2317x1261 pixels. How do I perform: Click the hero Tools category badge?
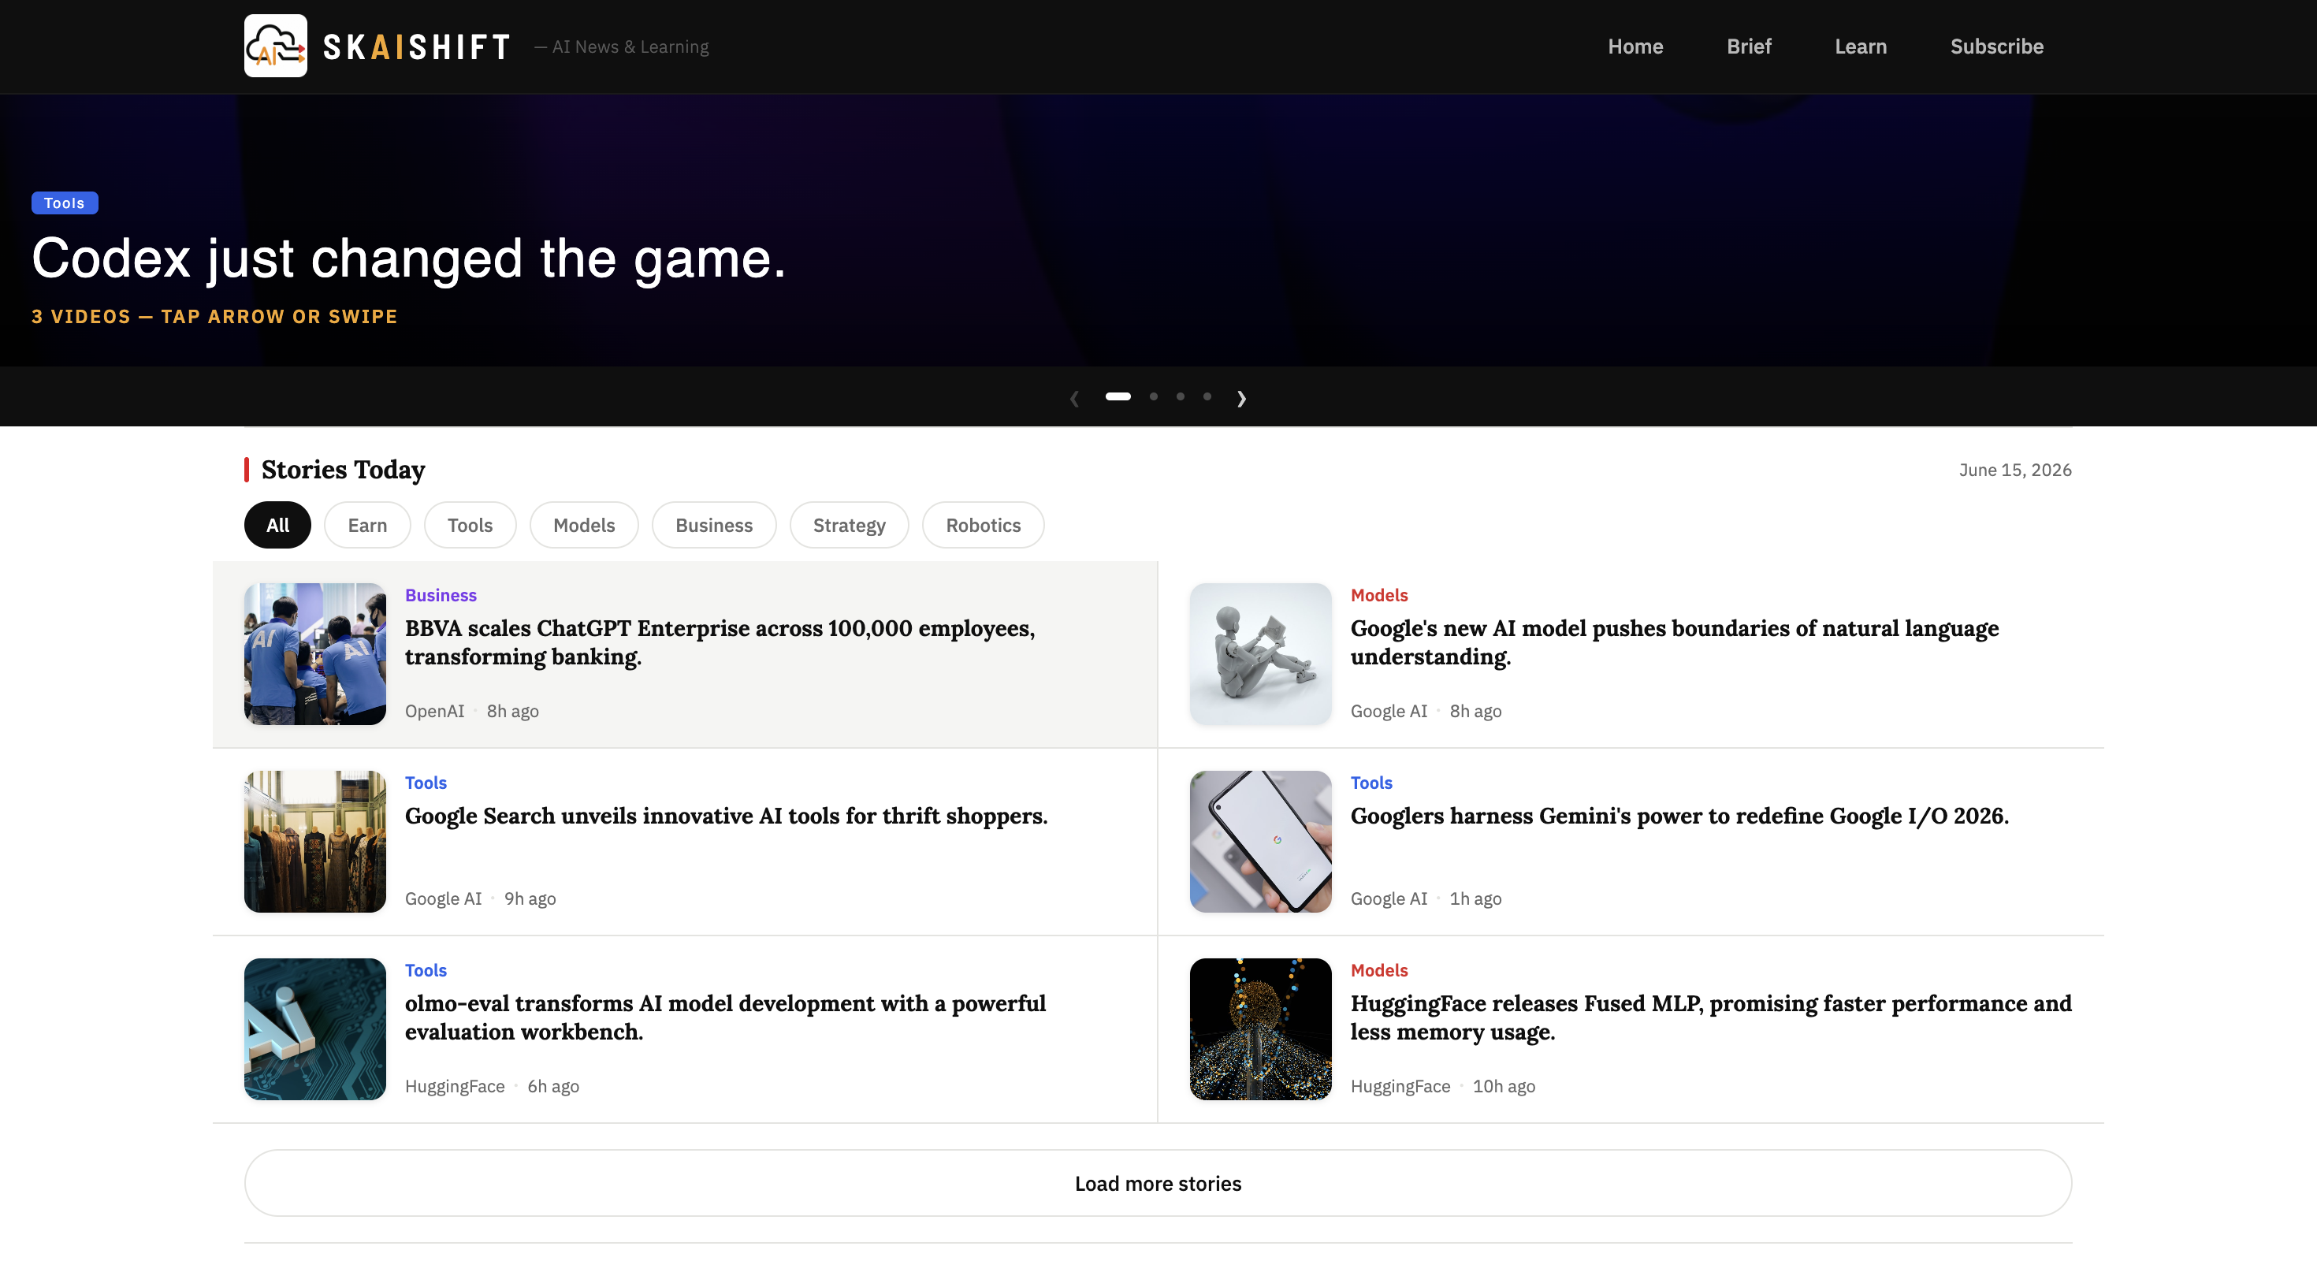pyautogui.click(x=65, y=203)
